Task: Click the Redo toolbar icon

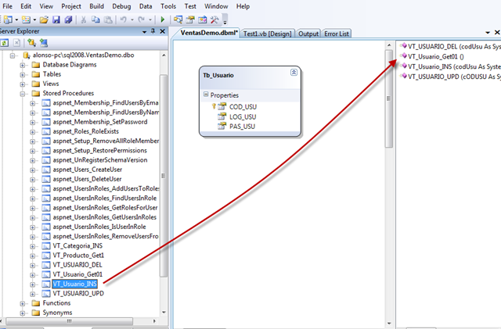Action: tap(141, 20)
